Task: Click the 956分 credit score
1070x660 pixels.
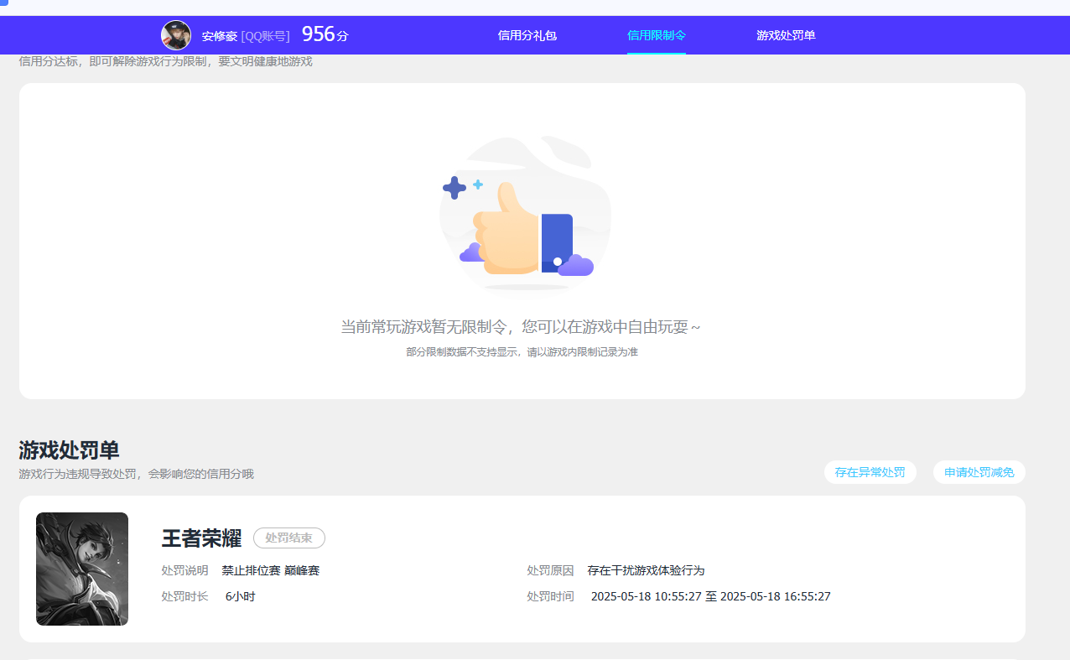Action: tap(325, 34)
